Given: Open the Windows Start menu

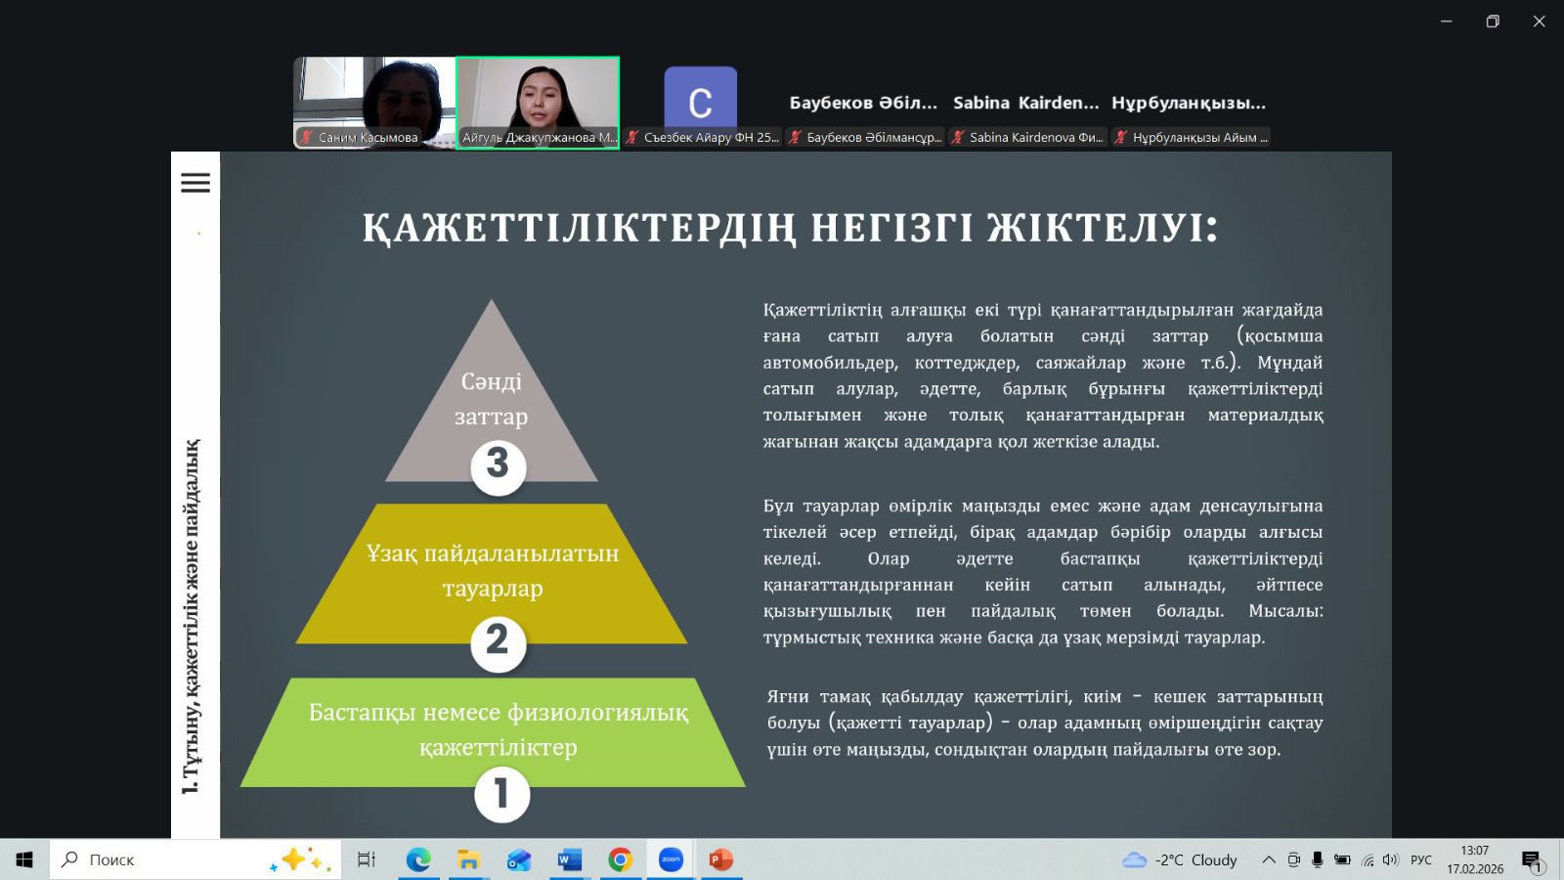Looking at the screenshot, I should coord(24,859).
